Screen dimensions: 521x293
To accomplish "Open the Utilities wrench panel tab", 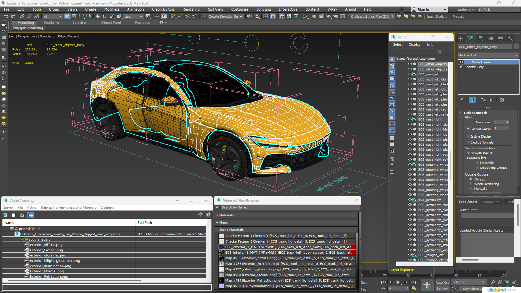I will click(510, 39).
